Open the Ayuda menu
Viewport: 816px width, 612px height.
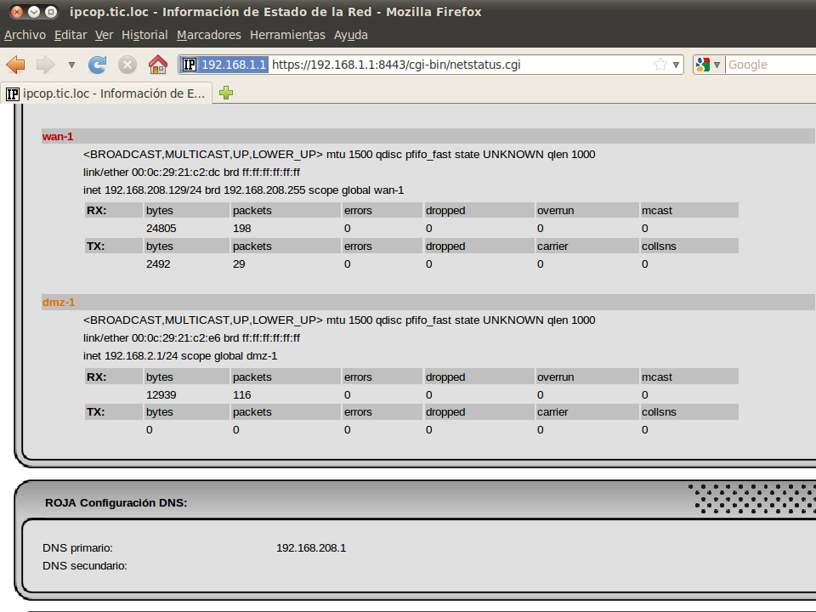coord(351,35)
